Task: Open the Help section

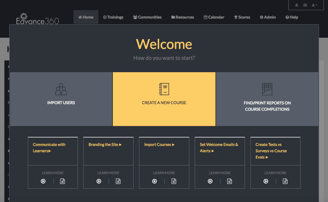Action: coord(292,17)
